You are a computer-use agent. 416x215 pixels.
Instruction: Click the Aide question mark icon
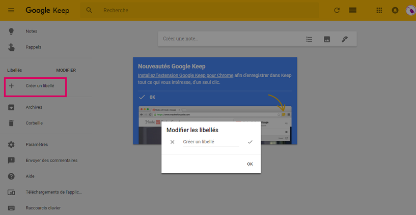[11, 176]
